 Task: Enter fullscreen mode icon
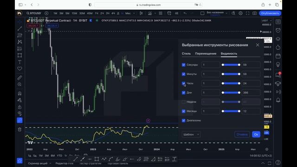click(247, 13)
